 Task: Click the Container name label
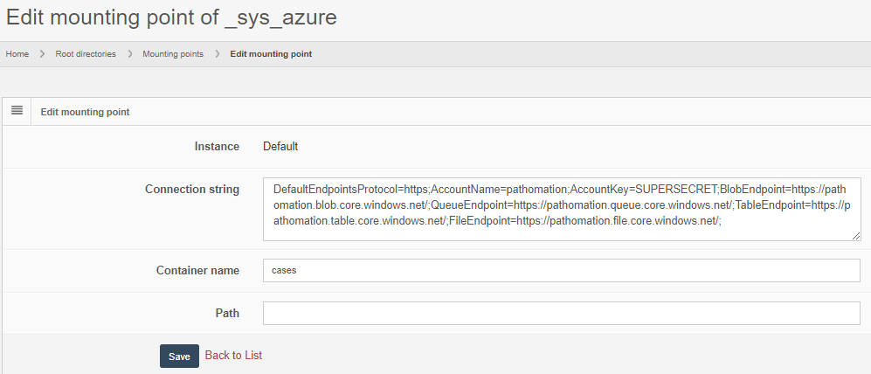point(197,271)
